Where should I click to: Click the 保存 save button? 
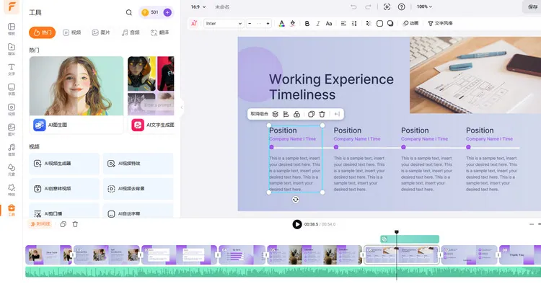532,6
